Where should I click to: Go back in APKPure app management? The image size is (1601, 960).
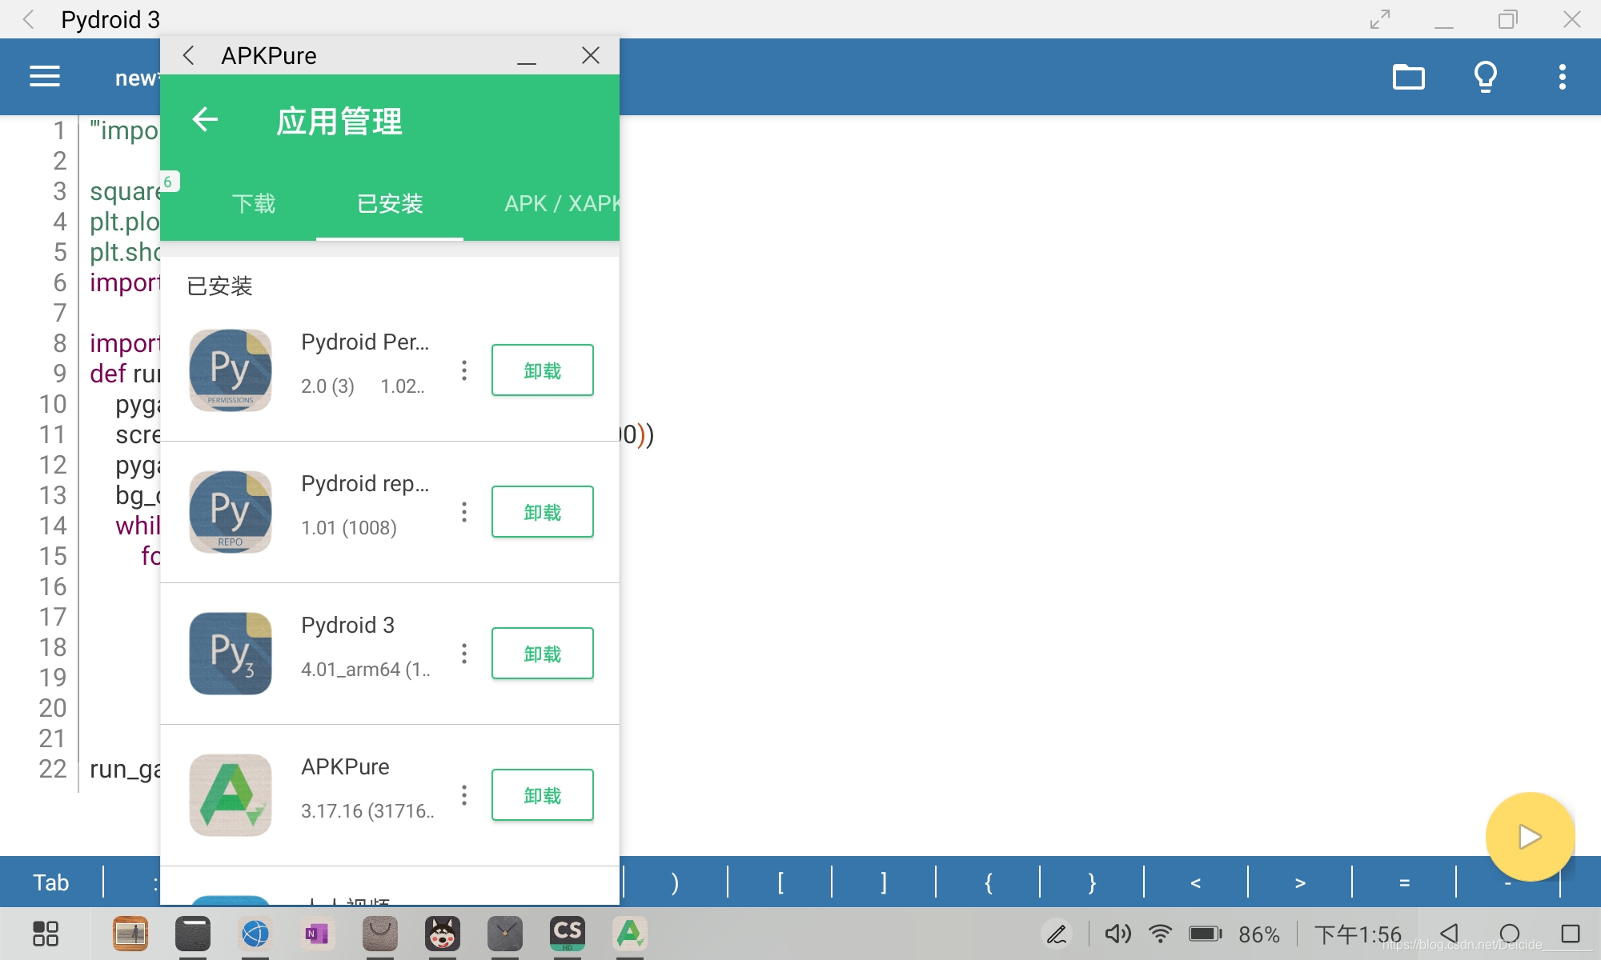point(206,119)
